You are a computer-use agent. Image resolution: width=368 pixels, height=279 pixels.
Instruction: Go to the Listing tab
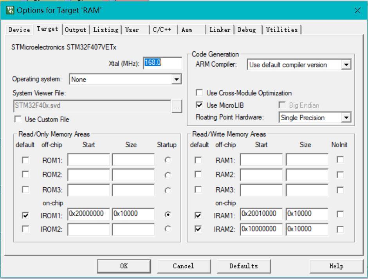click(x=106, y=30)
